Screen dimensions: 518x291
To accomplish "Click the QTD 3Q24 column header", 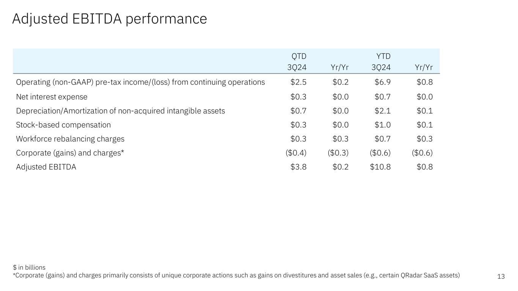I will pos(299,62).
